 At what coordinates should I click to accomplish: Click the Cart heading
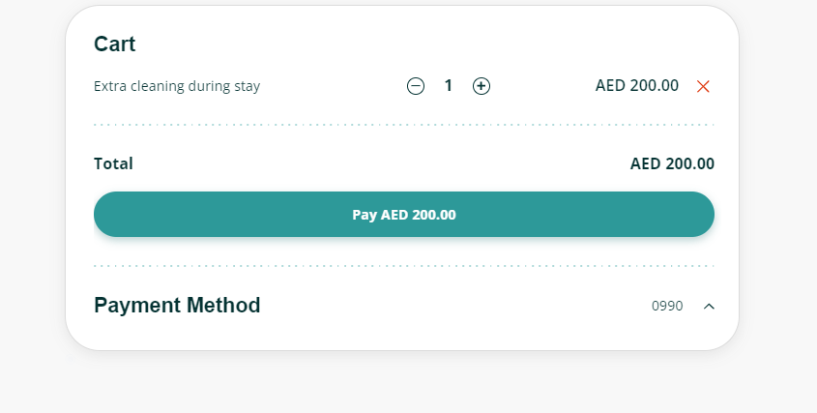coord(115,44)
